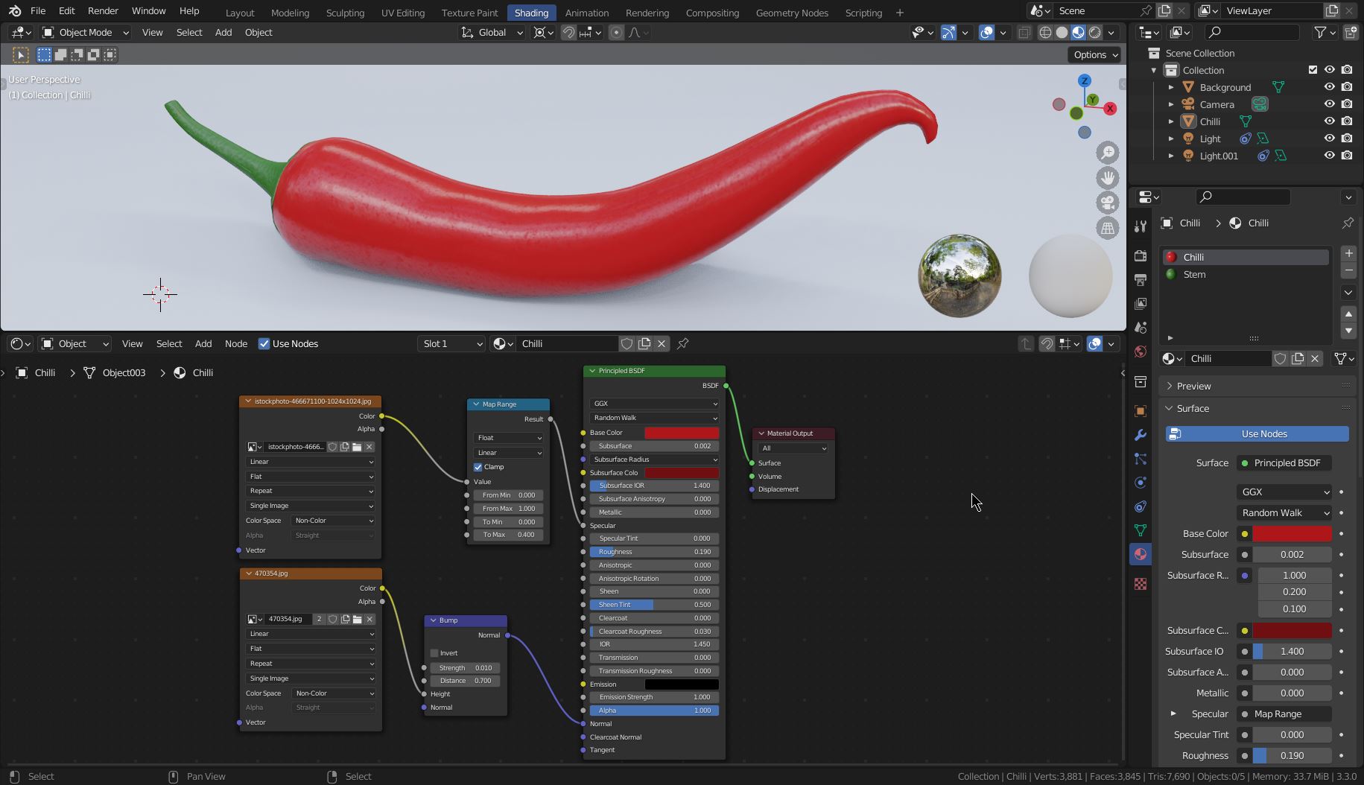Click Use Nodes button in properties
Image resolution: width=1364 pixels, height=785 pixels.
click(1257, 433)
